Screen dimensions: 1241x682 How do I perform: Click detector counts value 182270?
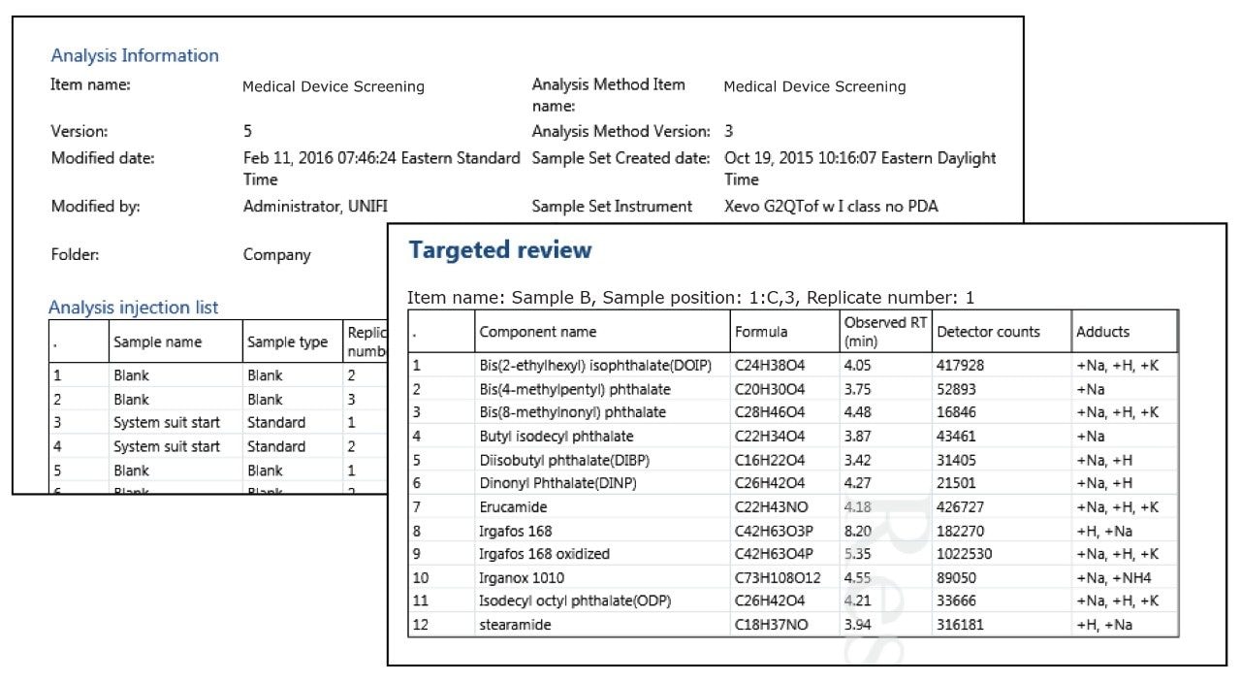(961, 531)
